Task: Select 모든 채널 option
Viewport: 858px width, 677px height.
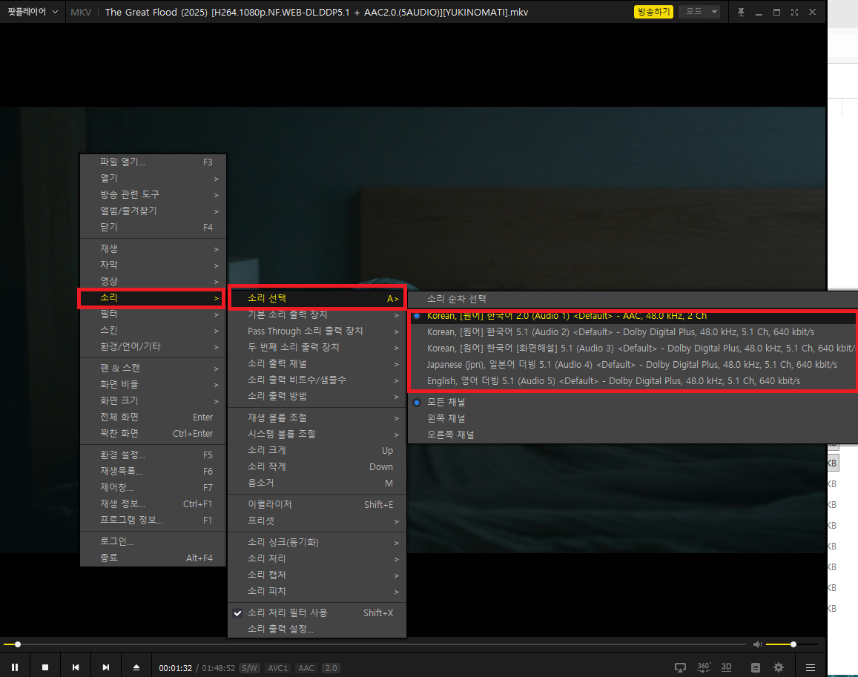Action: pyautogui.click(x=633, y=402)
